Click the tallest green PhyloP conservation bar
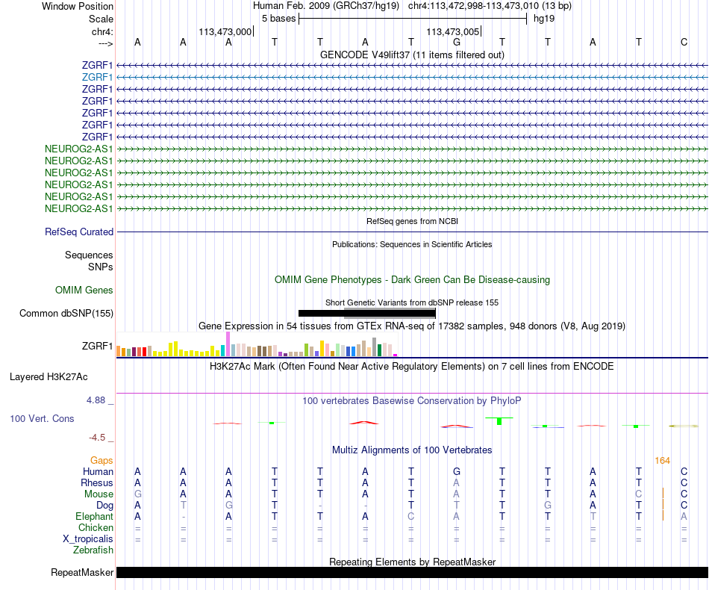 [499, 421]
